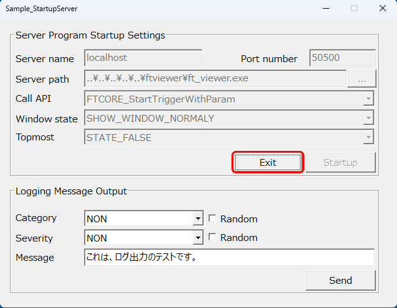The width and height of the screenshot is (397, 308).
Task: Open the Severity dropdown list
Action: [198, 238]
